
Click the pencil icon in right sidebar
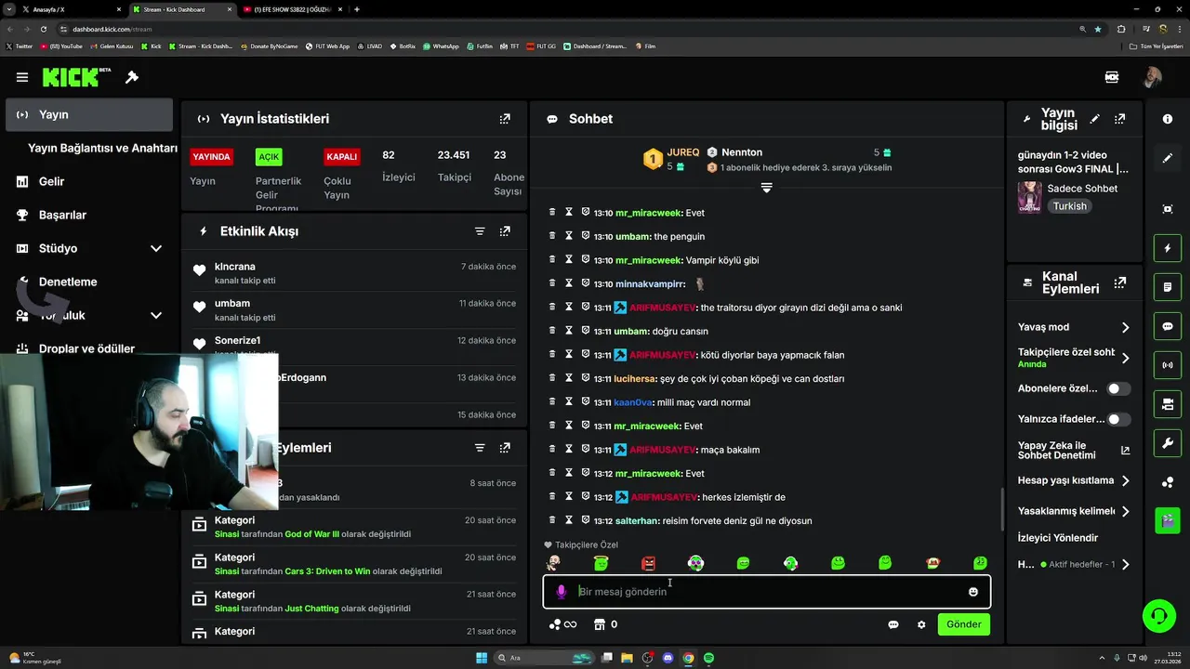[x=1168, y=158]
